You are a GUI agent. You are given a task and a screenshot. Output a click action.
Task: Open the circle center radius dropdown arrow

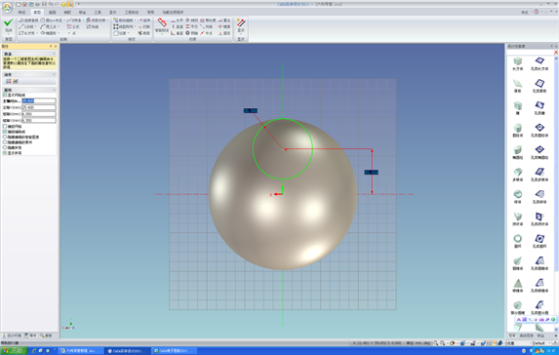[64, 20]
